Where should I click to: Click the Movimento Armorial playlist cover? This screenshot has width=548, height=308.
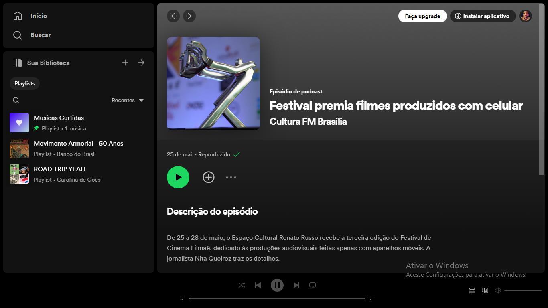(19, 148)
